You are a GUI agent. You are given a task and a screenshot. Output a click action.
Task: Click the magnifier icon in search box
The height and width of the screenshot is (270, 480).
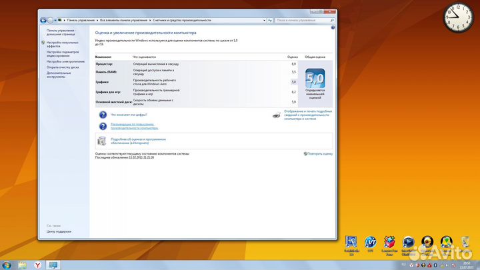pyautogui.click(x=332, y=20)
